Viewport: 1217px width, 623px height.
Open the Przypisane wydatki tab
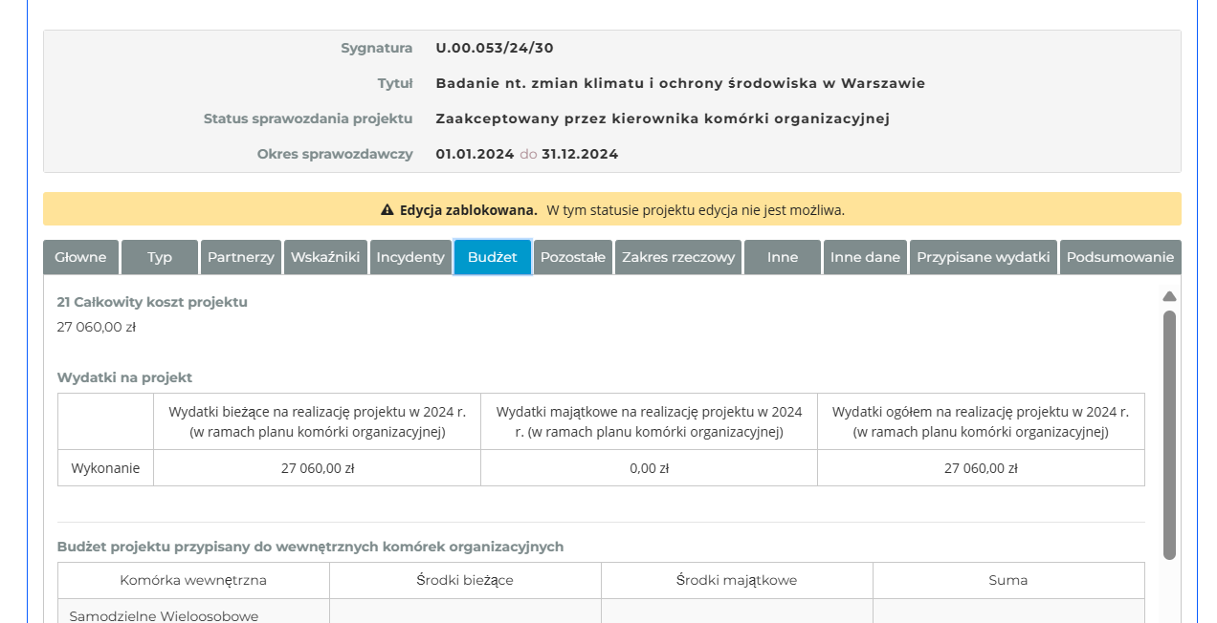point(983,257)
